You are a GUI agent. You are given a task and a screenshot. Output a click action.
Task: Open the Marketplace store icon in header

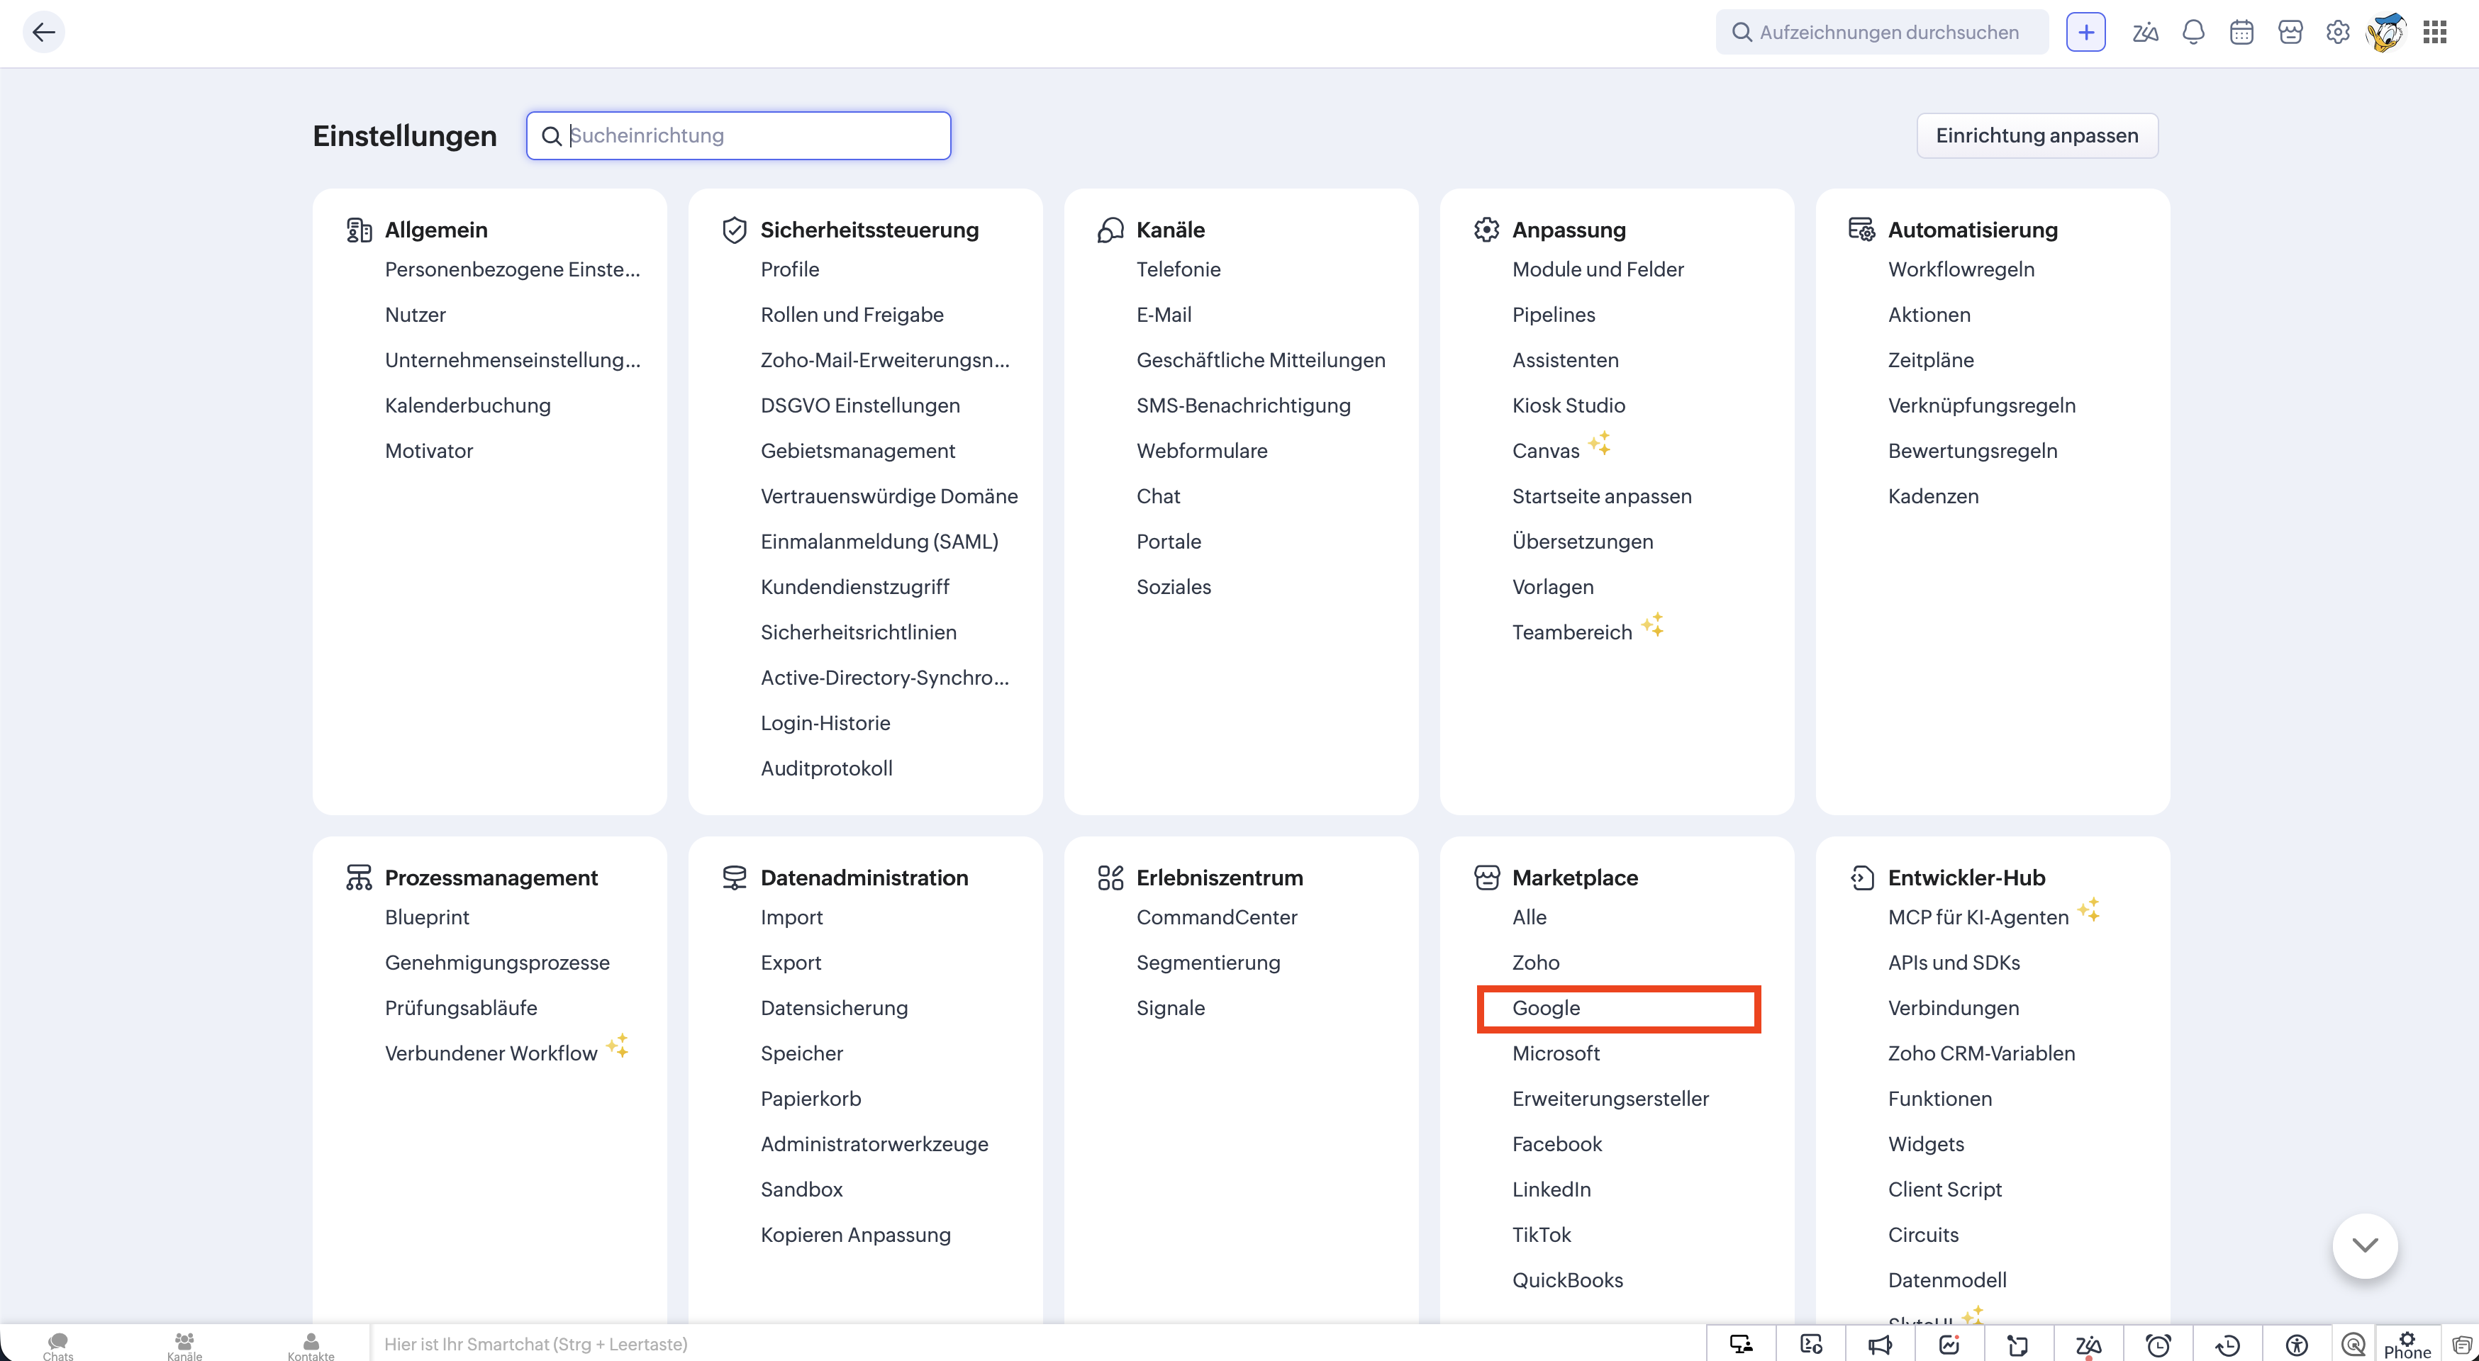[2290, 33]
